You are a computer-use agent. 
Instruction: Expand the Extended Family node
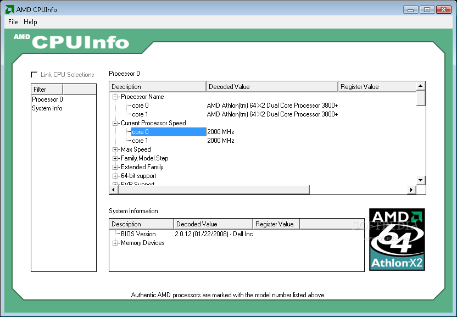tap(115, 168)
